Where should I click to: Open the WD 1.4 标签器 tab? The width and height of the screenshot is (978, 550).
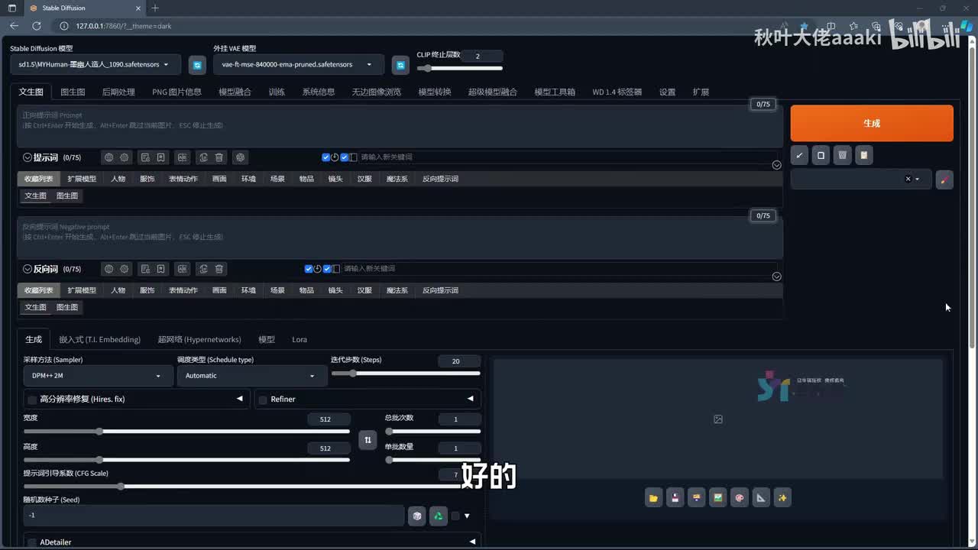[617, 92]
